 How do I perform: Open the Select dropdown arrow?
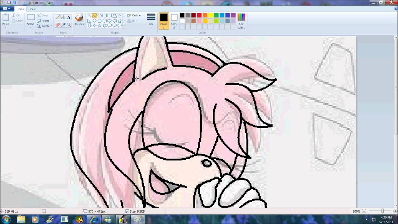31,27
